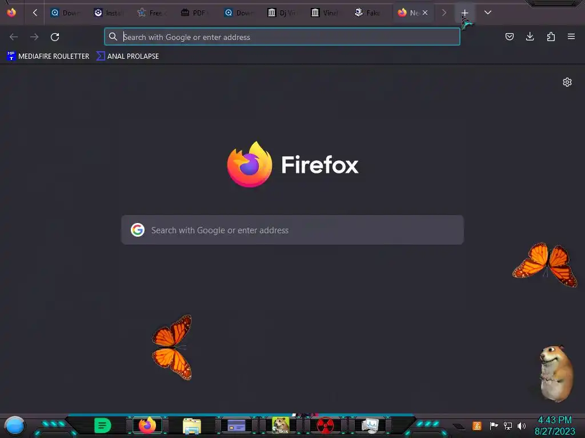Image resolution: width=585 pixels, height=438 pixels.
Task: Close the active New Tab
Action: [425, 13]
